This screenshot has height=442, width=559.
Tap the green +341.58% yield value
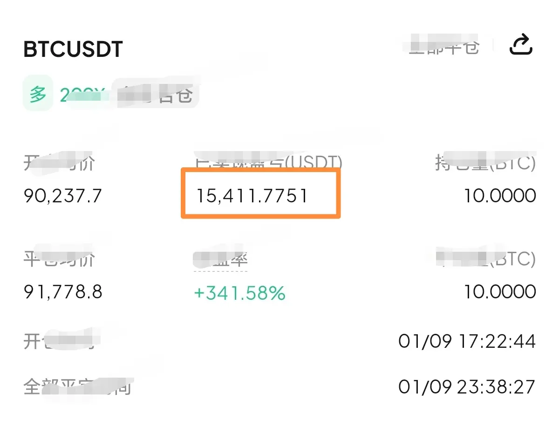tap(239, 293)
